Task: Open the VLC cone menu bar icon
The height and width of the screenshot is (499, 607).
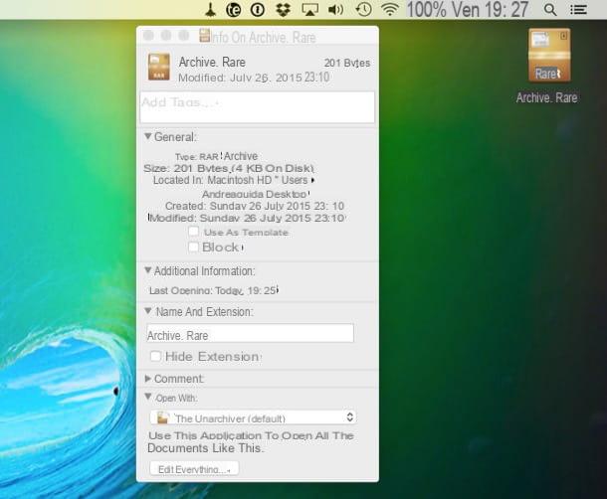Action: click(x=210, y=9)
